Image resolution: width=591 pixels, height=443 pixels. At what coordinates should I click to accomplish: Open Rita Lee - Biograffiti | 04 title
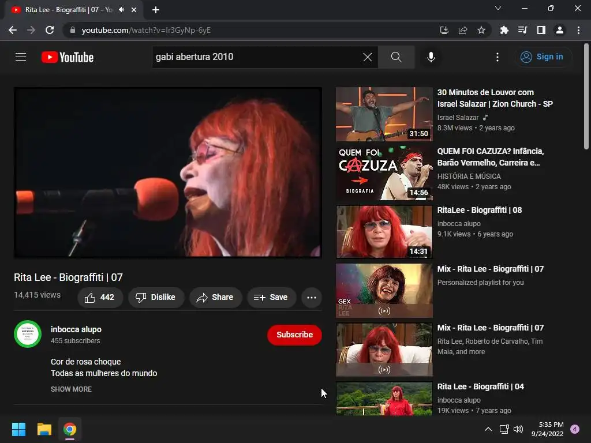tap(481, 386)
